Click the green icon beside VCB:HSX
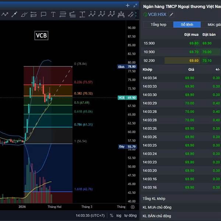The image size is (221, 221). (145, 14)
